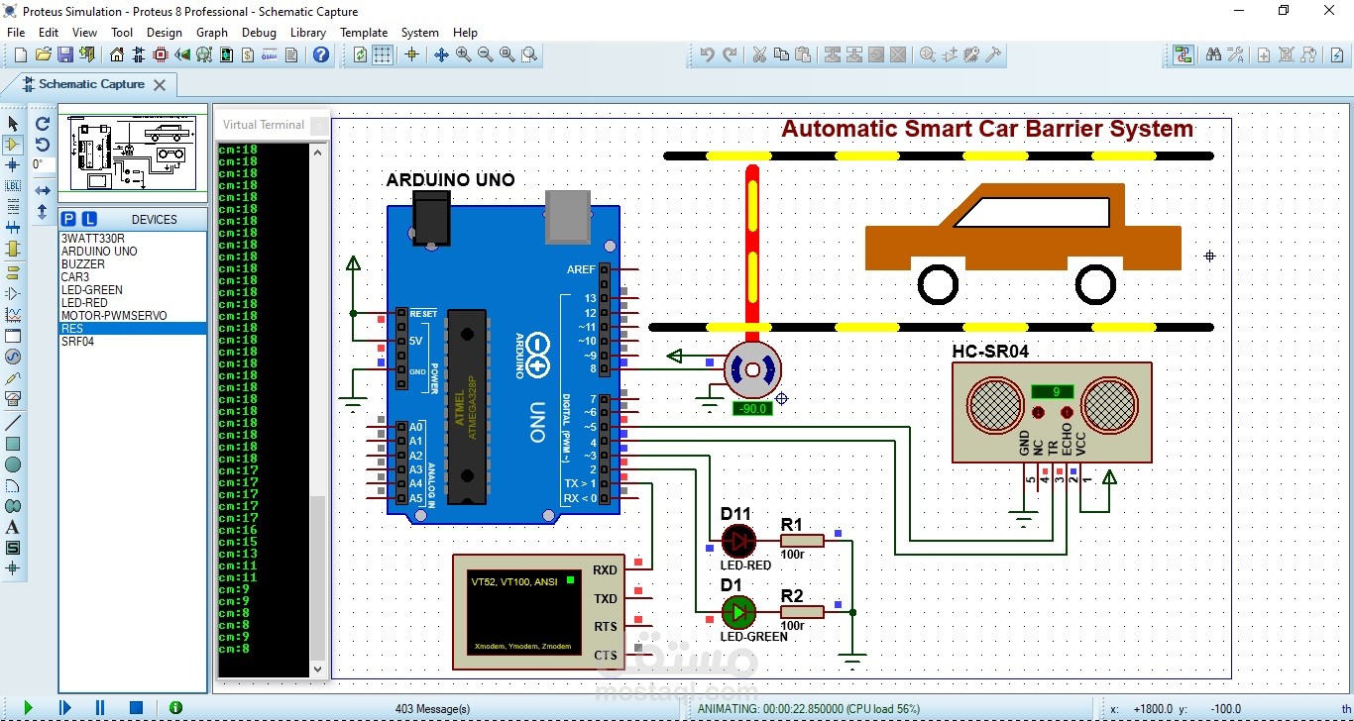The width and height of the screenshot is (1354, 721).
Task: Select the Text Script Mode tool
Action: click(x=13, y=207)
